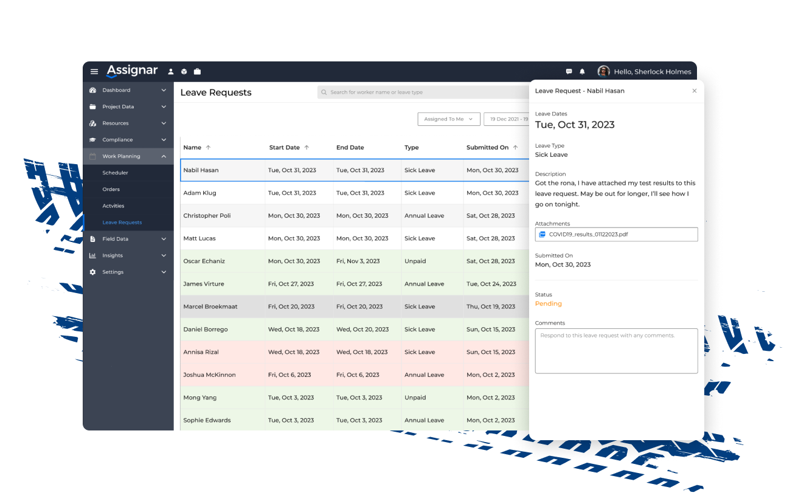Click the Field Data document icon
Viewport: 787px width, 501px height.
pyautogui.click(x=92, y=239)
